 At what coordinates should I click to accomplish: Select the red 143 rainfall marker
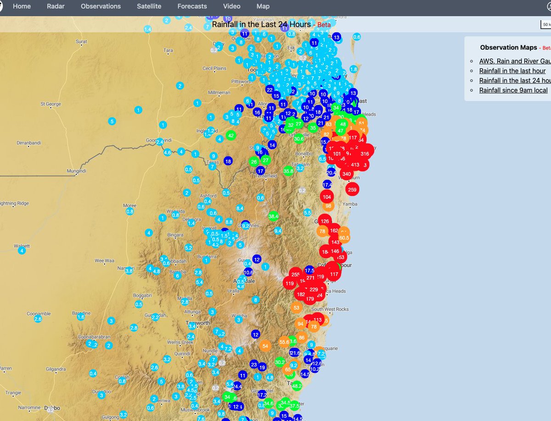(x=335, y=242)
